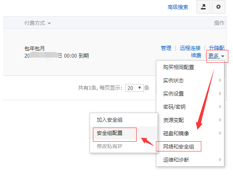The height and width of the screenshot is (189, 233).
Task: Click the 操作 column header
Action: 219,23
